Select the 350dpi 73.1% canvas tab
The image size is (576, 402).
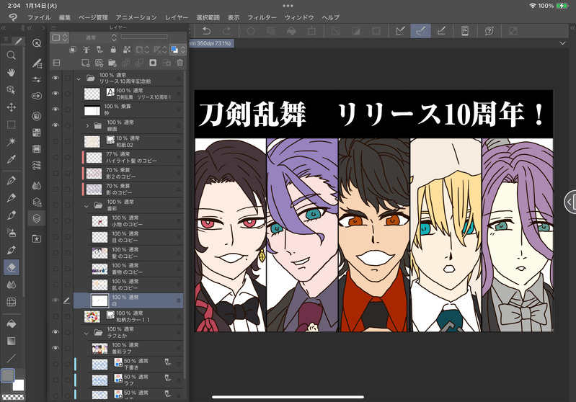[211, 43]
